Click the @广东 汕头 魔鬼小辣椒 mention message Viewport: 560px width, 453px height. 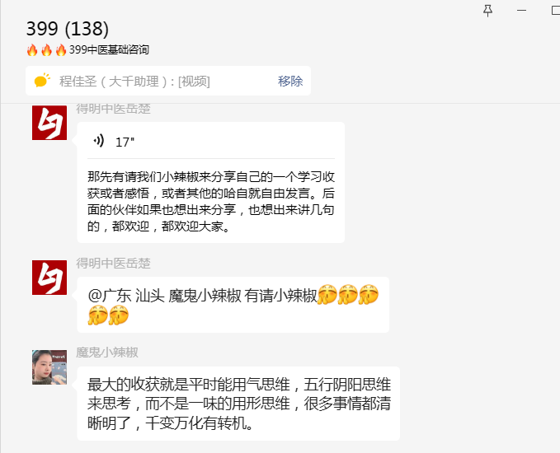pos(233,305)
